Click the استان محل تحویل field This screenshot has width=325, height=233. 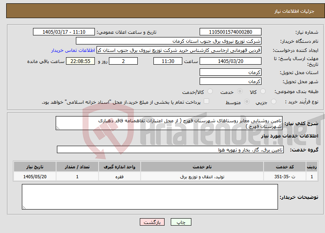(x=230, y=72)
